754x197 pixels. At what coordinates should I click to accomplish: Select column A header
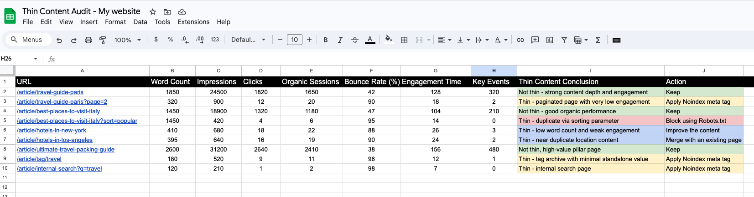coord(82,71)
